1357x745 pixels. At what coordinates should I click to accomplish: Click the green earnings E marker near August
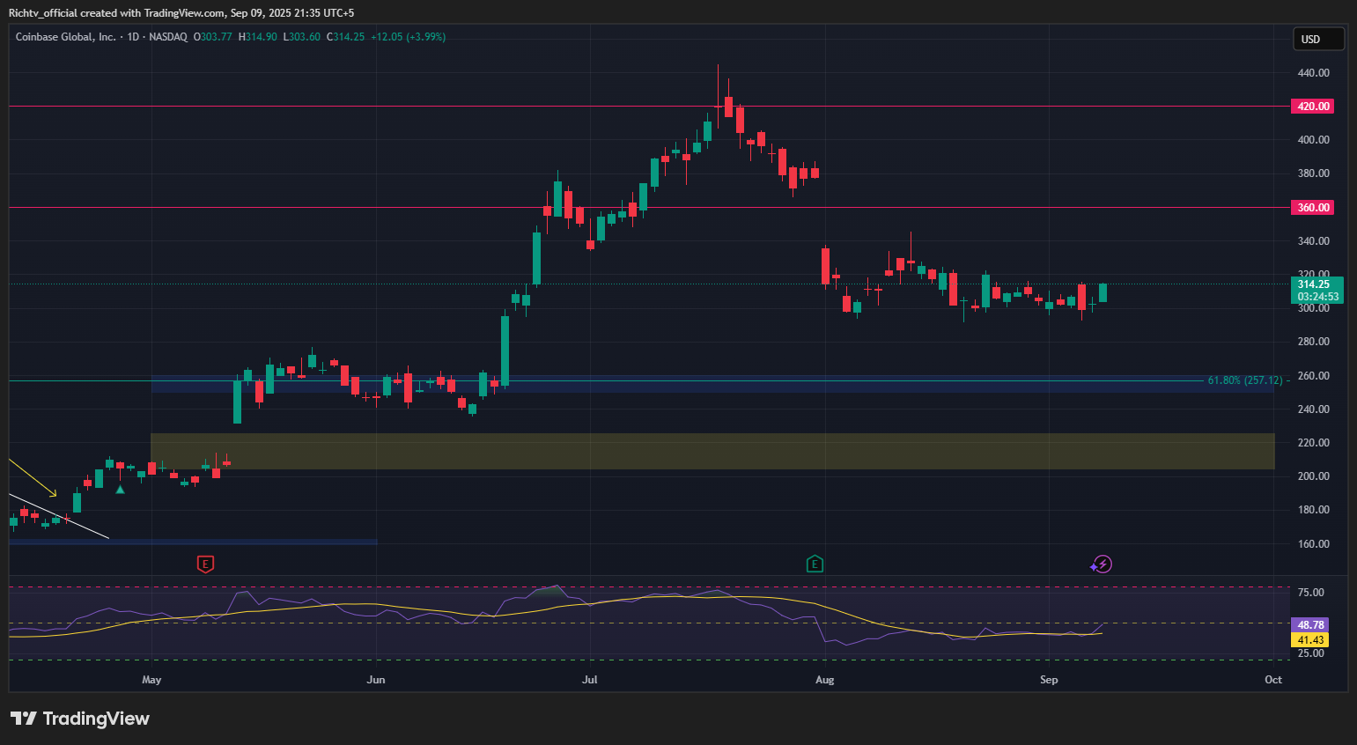click(815, 564)
